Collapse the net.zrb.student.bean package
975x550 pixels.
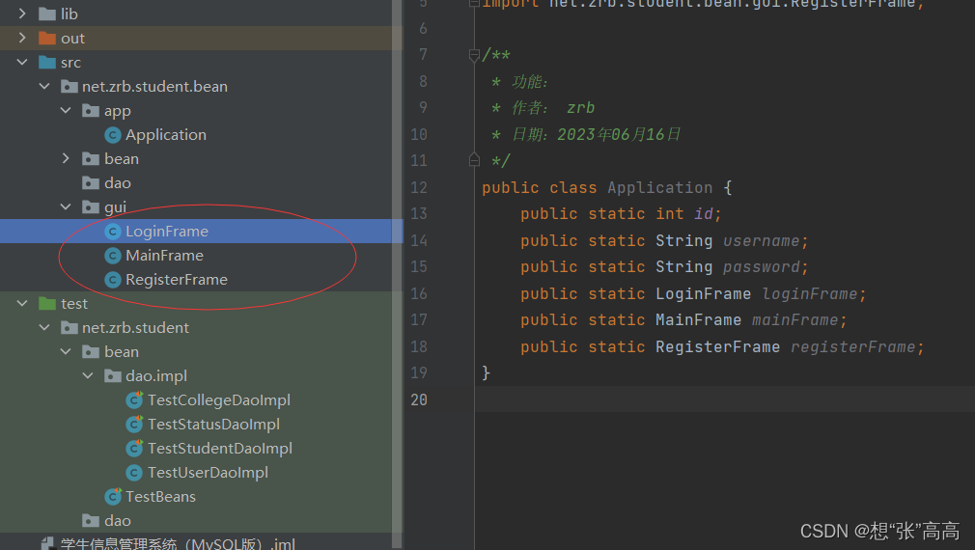pyautogui.click(x=44, y=86)
